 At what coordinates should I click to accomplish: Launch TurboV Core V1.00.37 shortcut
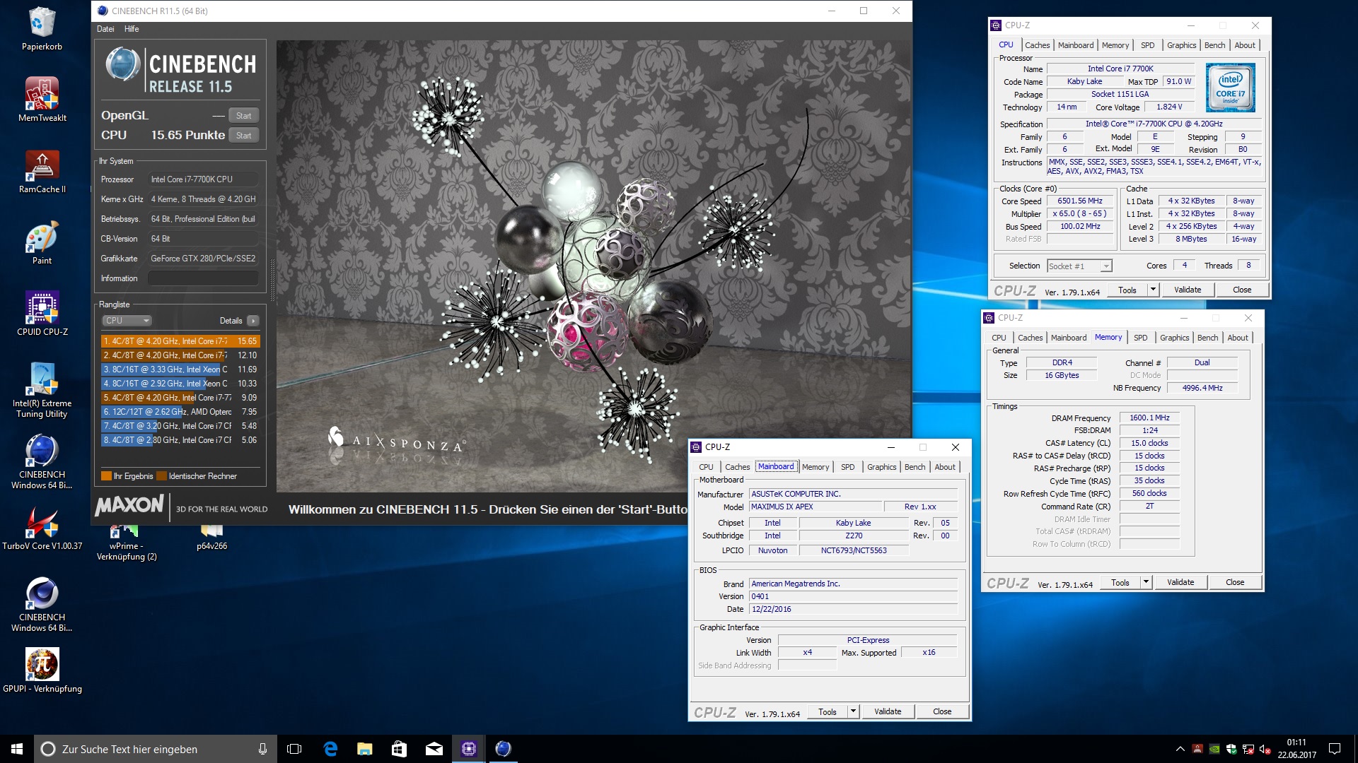[42, 528]
